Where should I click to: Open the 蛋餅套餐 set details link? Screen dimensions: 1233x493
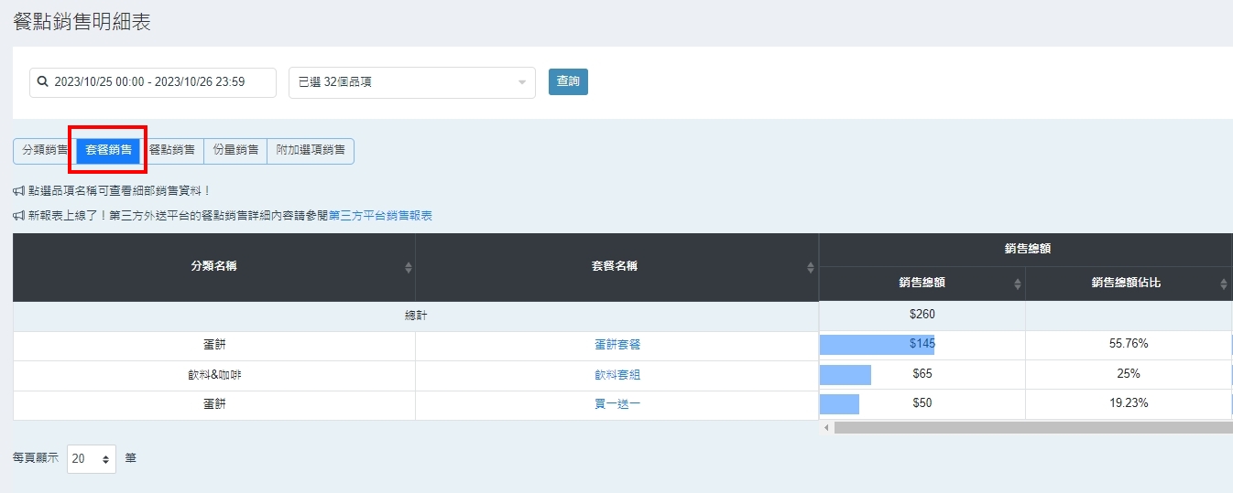616,345
